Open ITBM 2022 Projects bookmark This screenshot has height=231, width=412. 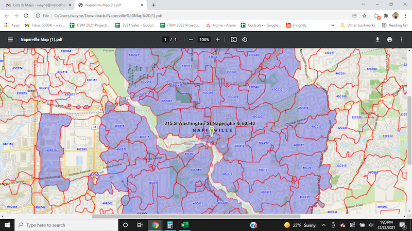[x=181, y=25]
